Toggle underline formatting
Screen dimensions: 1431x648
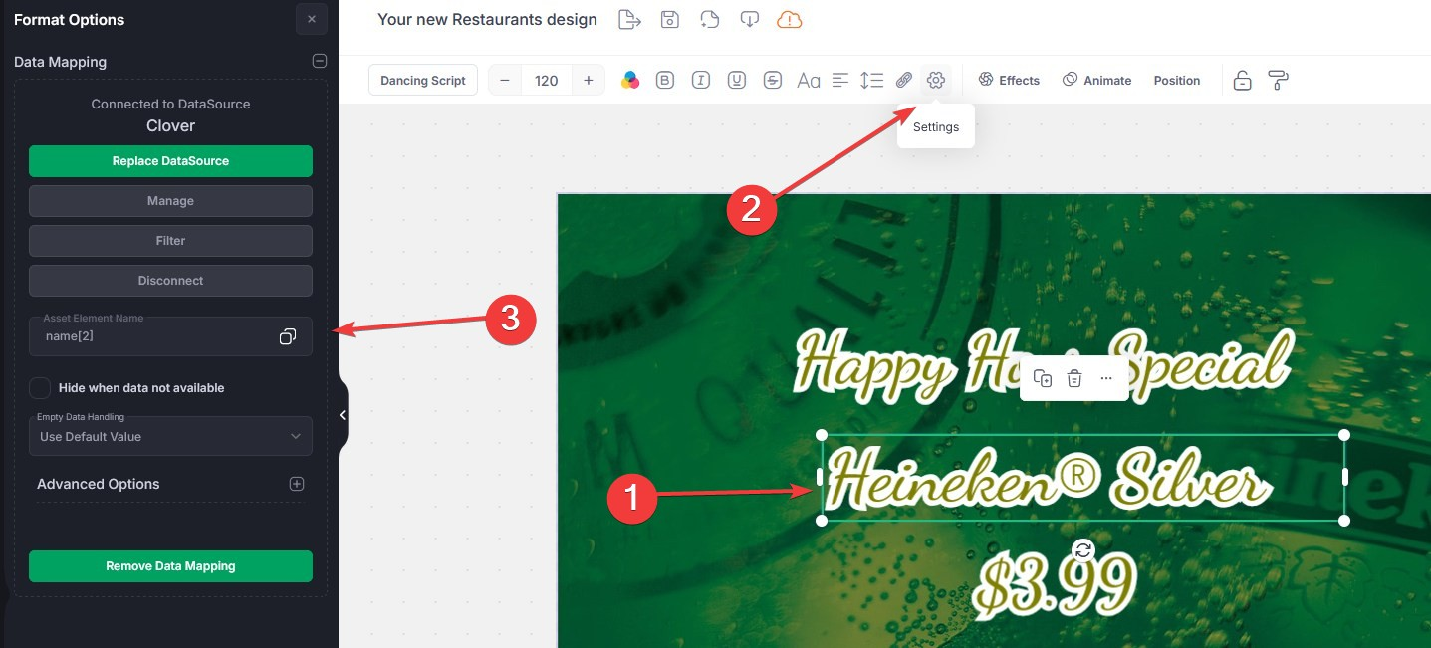737,81
